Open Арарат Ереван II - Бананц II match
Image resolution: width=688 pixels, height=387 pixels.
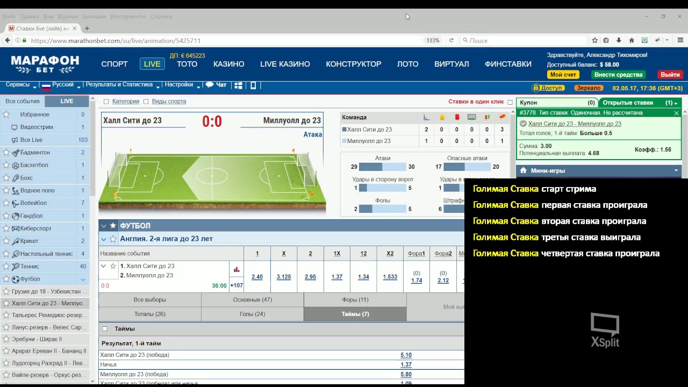click(x=49, y=351)
